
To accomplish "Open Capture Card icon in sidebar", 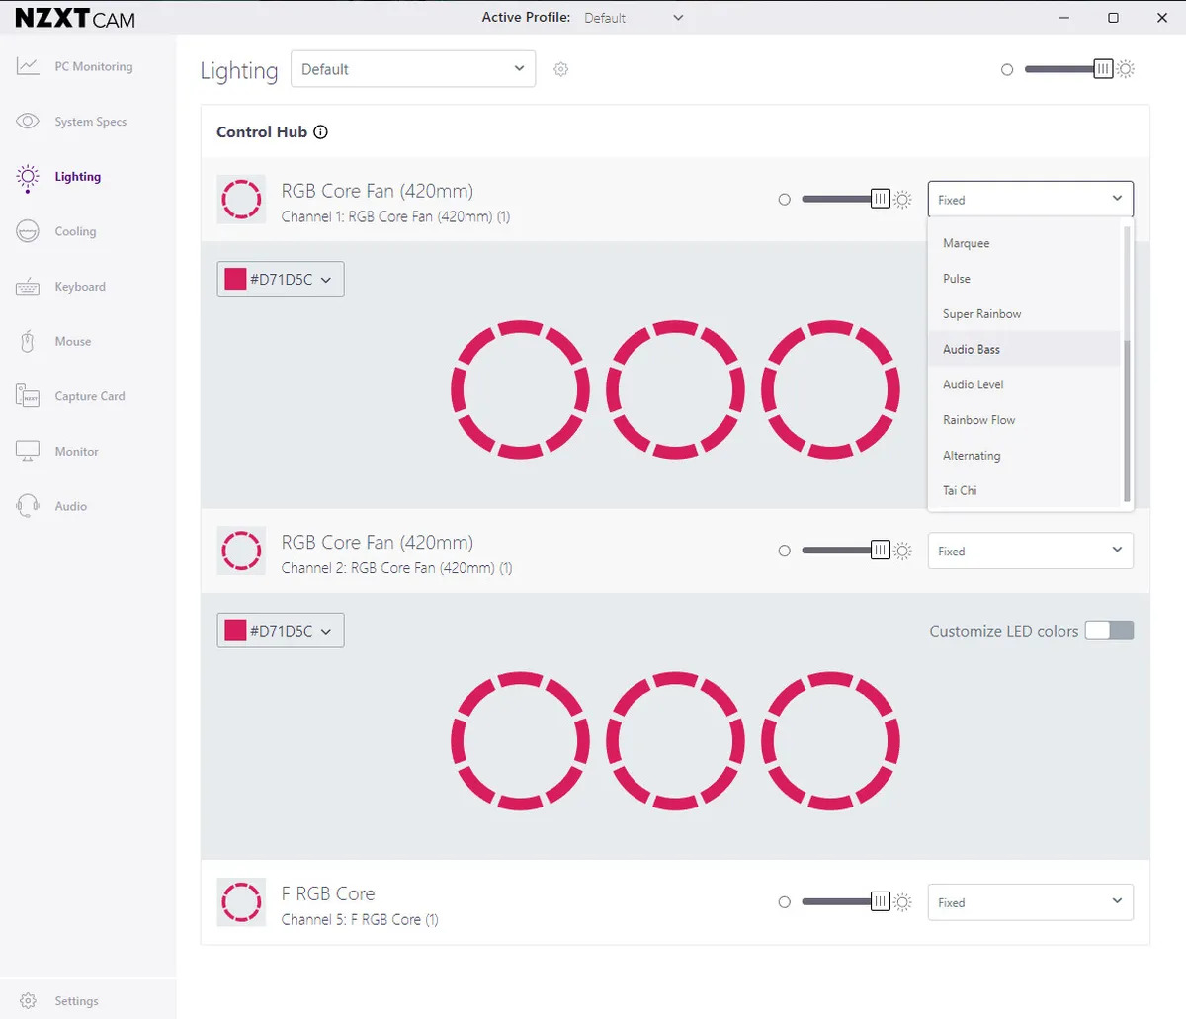I will pyautogui.click(x=28, y=396).
